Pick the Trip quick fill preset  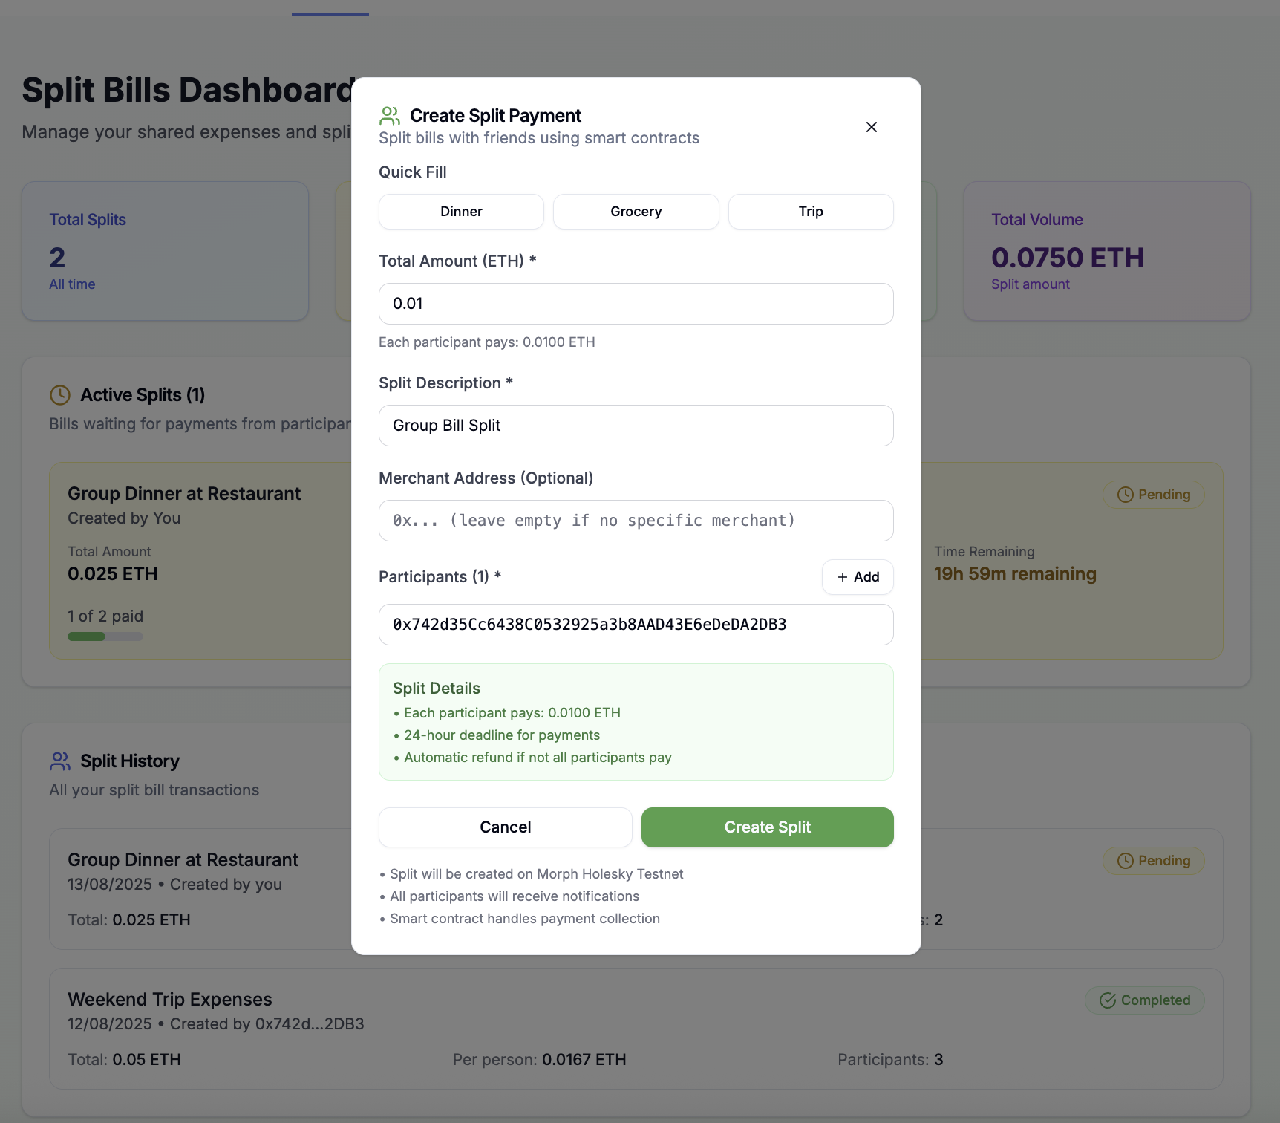click(x=810, y=212)
